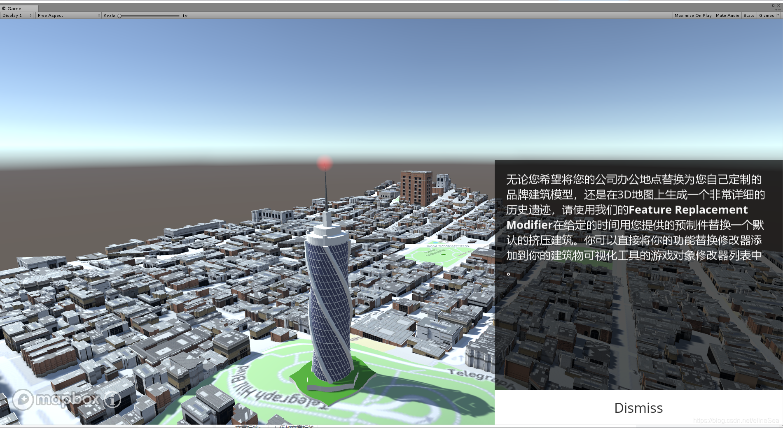
Task: Click the red marker atop the tower
Action: [325, 163]
